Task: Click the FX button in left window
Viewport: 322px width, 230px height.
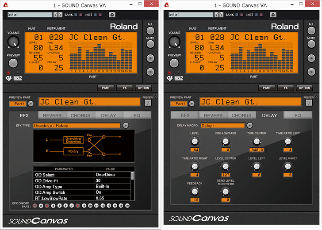Action: [x=125, y=88]
